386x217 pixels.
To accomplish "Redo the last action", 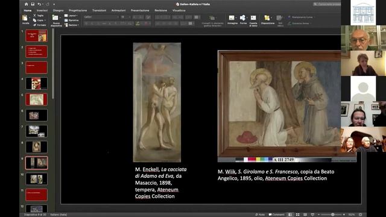I will point(48,4).
